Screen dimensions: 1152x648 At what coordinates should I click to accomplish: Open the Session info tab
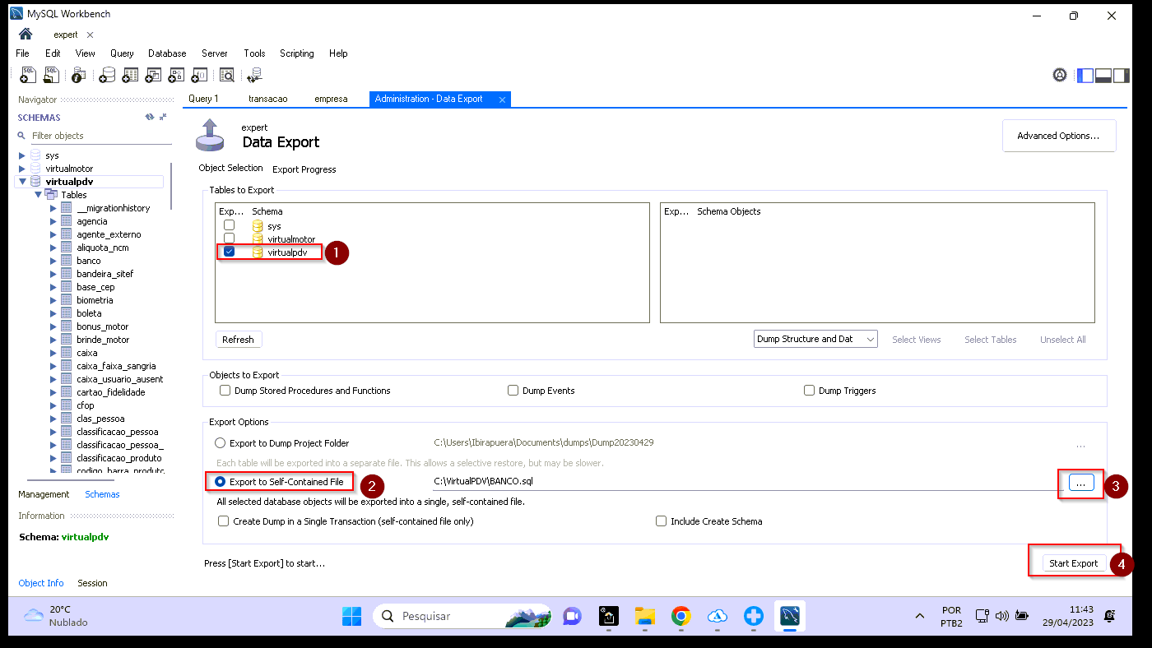92,583
